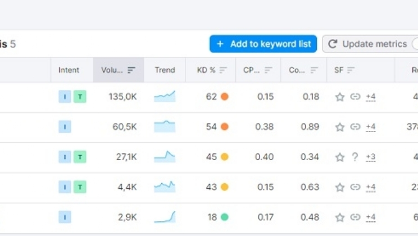The height and width of the screenshot is (236, 418).
Task: Click the Trend column header
Action: tap(165, 70)
